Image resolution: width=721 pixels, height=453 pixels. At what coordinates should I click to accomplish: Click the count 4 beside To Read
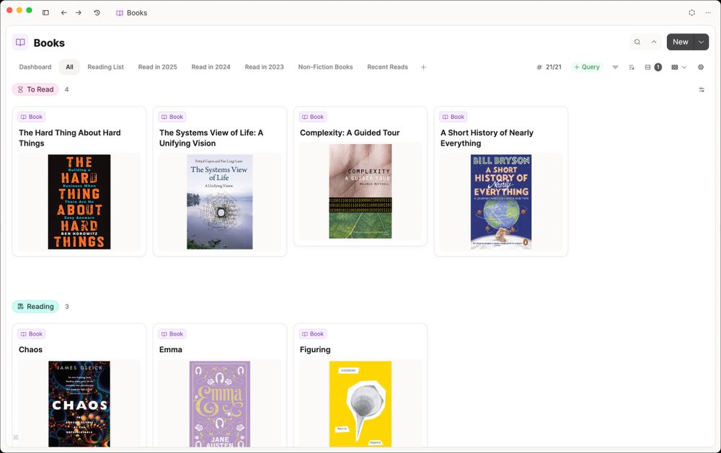pyautogui.click(x=66, y=89)
